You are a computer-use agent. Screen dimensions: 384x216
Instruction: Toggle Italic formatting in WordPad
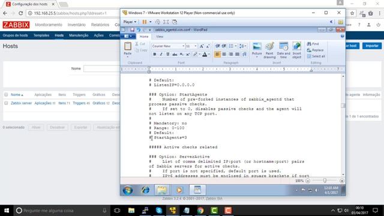[x=161, y=54]
